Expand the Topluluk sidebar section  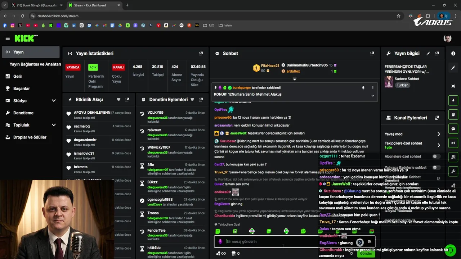(54, 125)
